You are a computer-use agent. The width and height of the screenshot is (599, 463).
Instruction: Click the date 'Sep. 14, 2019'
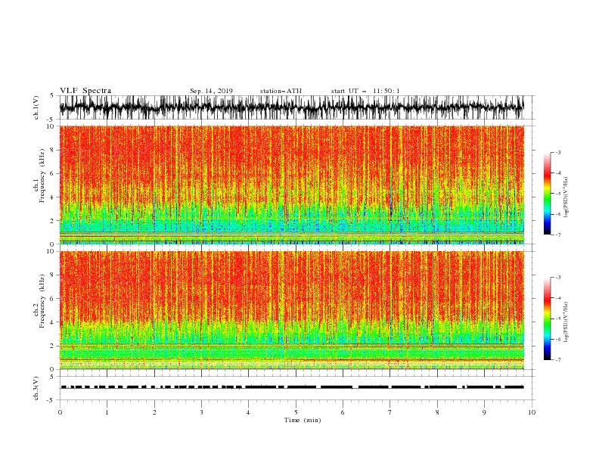(211, 91)
